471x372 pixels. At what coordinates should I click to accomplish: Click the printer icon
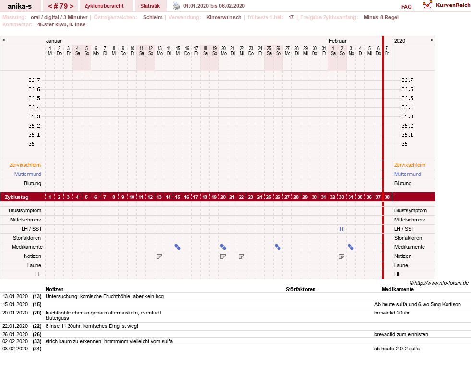point(176,6)
